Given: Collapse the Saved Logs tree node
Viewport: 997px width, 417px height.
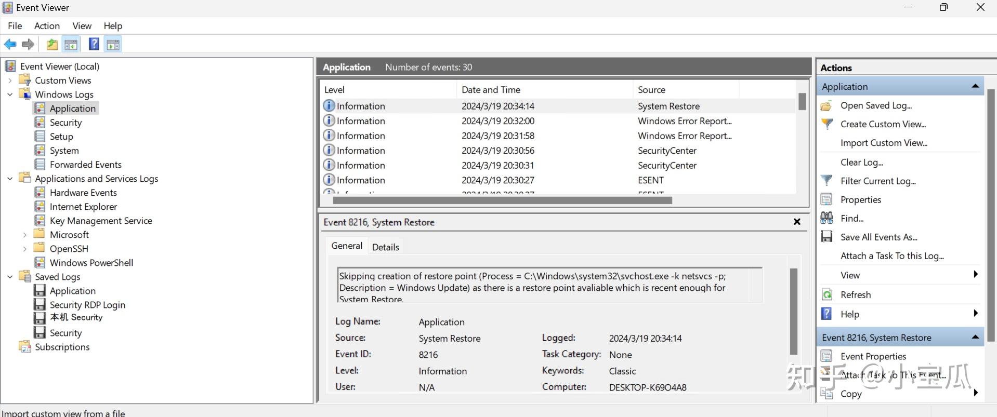Looking at the screenshot, I should coord(10,277).
